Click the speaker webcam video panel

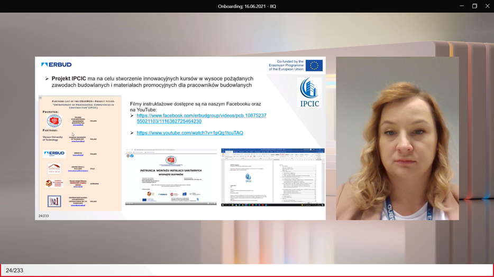[x=397, y=138]
